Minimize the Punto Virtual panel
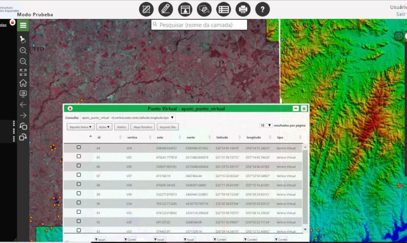407x243 pixels. click(295, 109)
